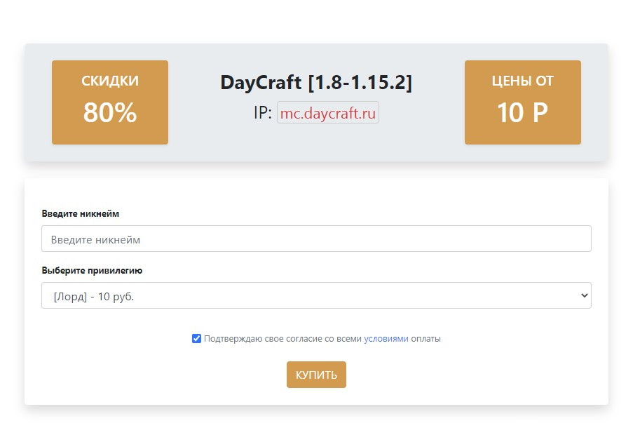The height and width of the screenshot is (442, 640).
Task: Click the large 80% text
Action: [110, 112]
